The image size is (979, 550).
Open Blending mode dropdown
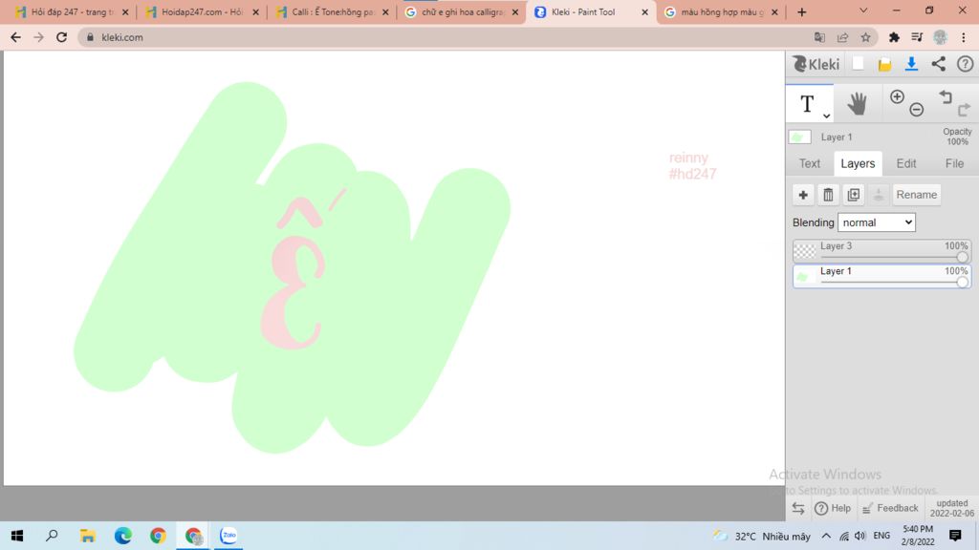[x=876, y=222]
